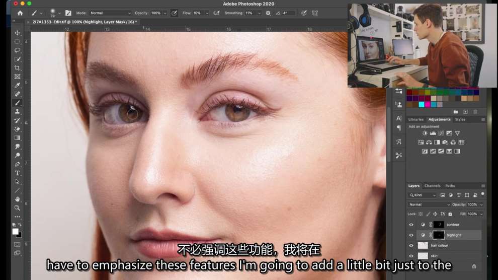This screenshot has width=498, height=280.
Task: Select the Brush tool in toolbox
Action: coord(17,103)
